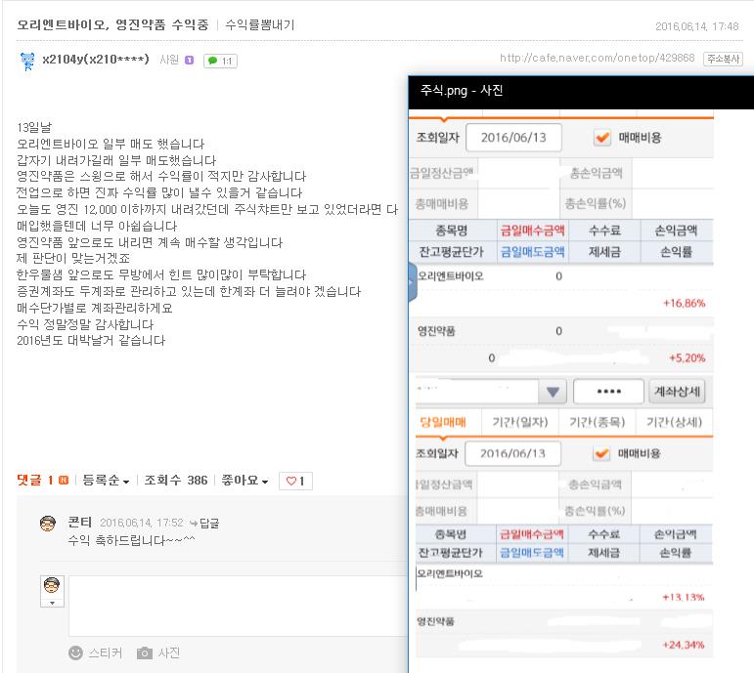Click inside the comment text box
Screen dimensions: 754x673
pos(238,606)
